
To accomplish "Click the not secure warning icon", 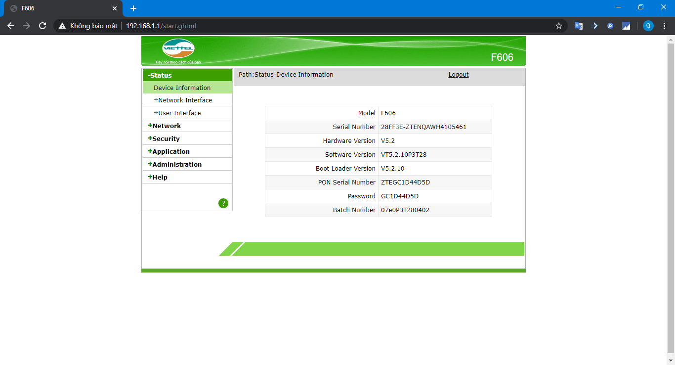I will tap(62, 26).
